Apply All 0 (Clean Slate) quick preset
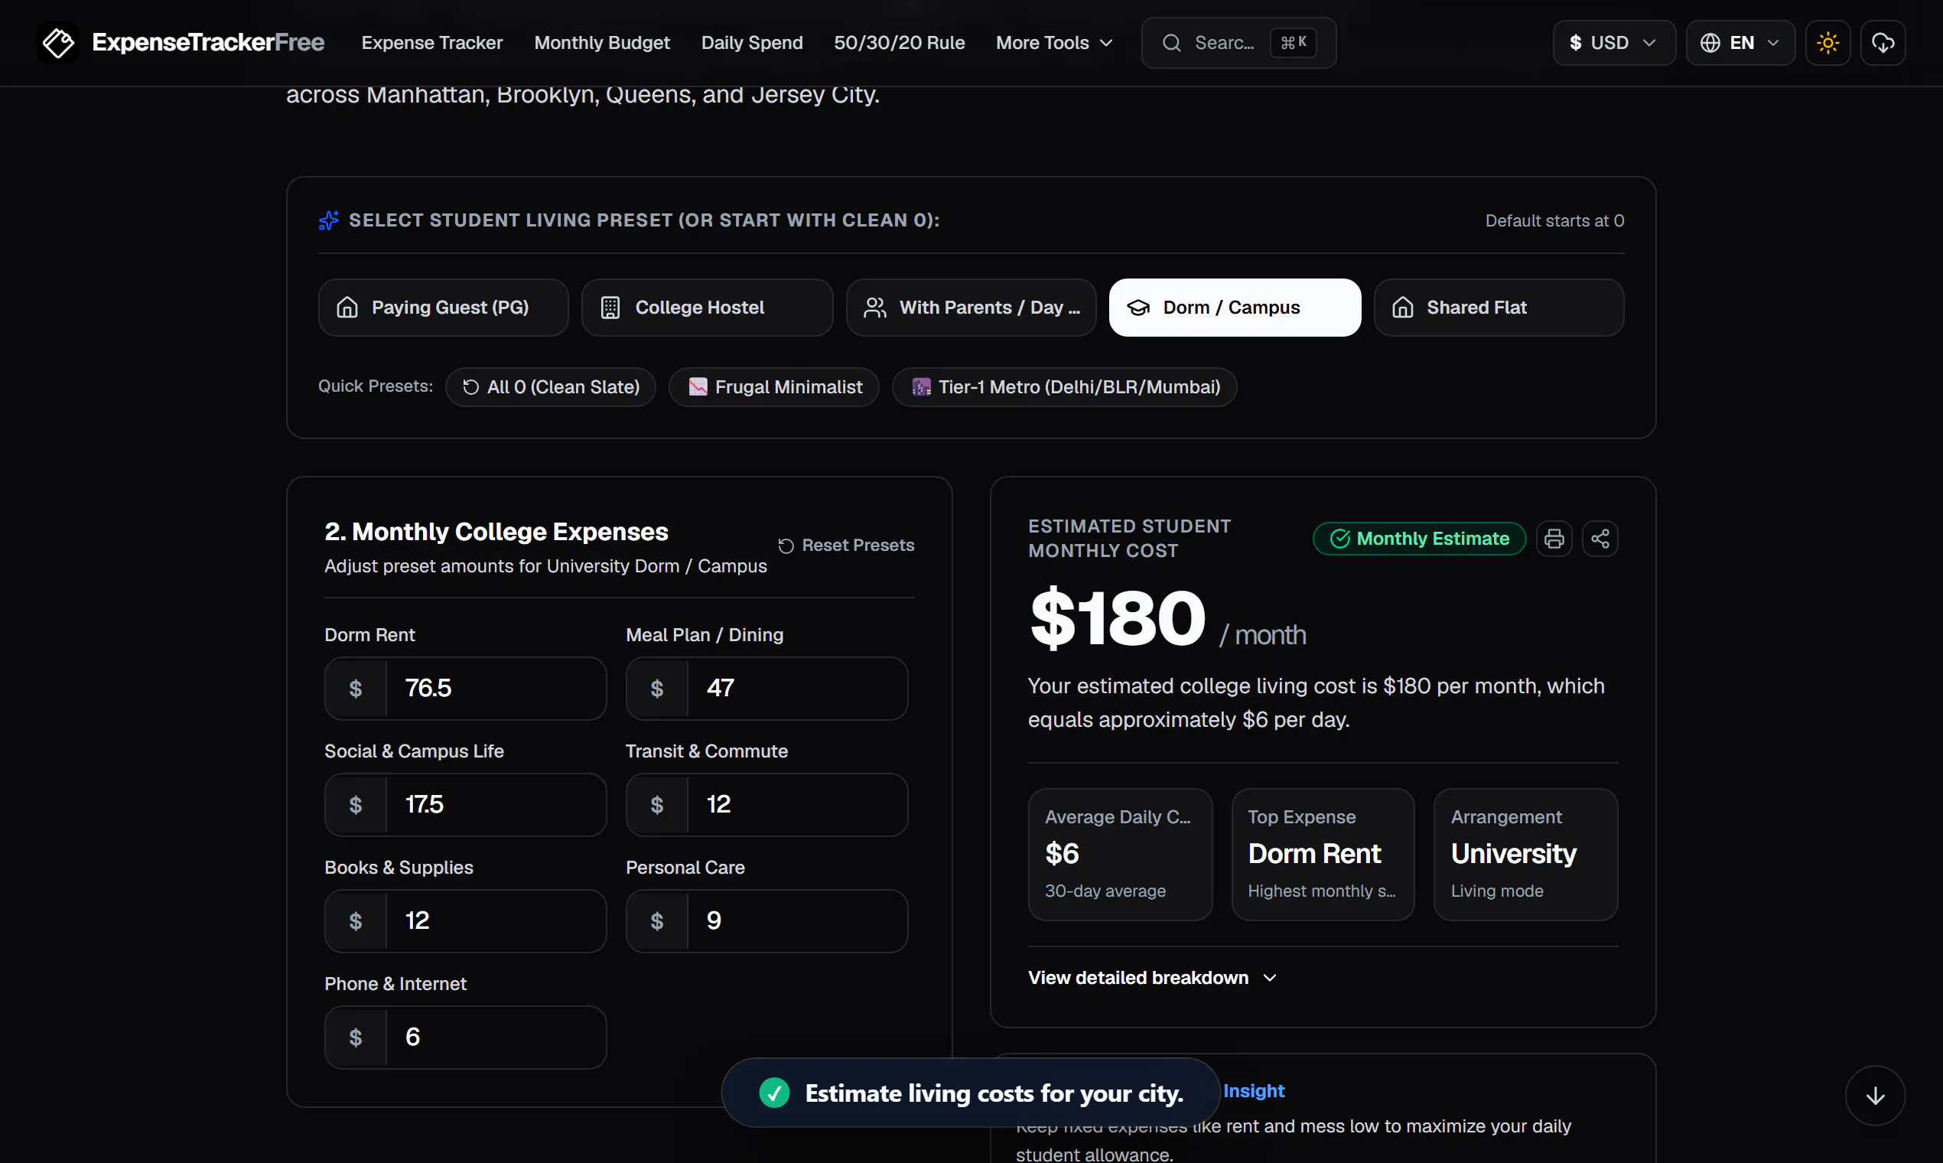Viewport: 1943px width, 1163px height. click(550, 386)
